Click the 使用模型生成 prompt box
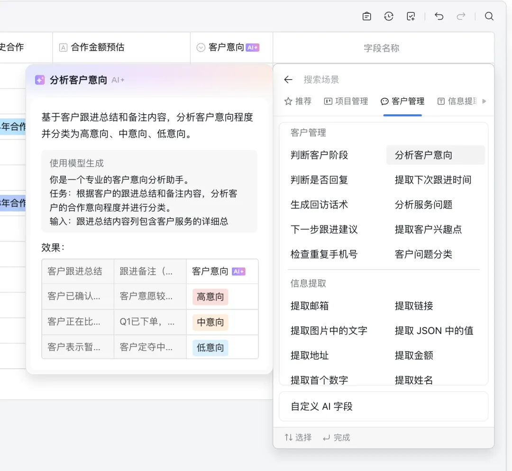The width and height of the screenshot is (512, 471). pos(149,192)
